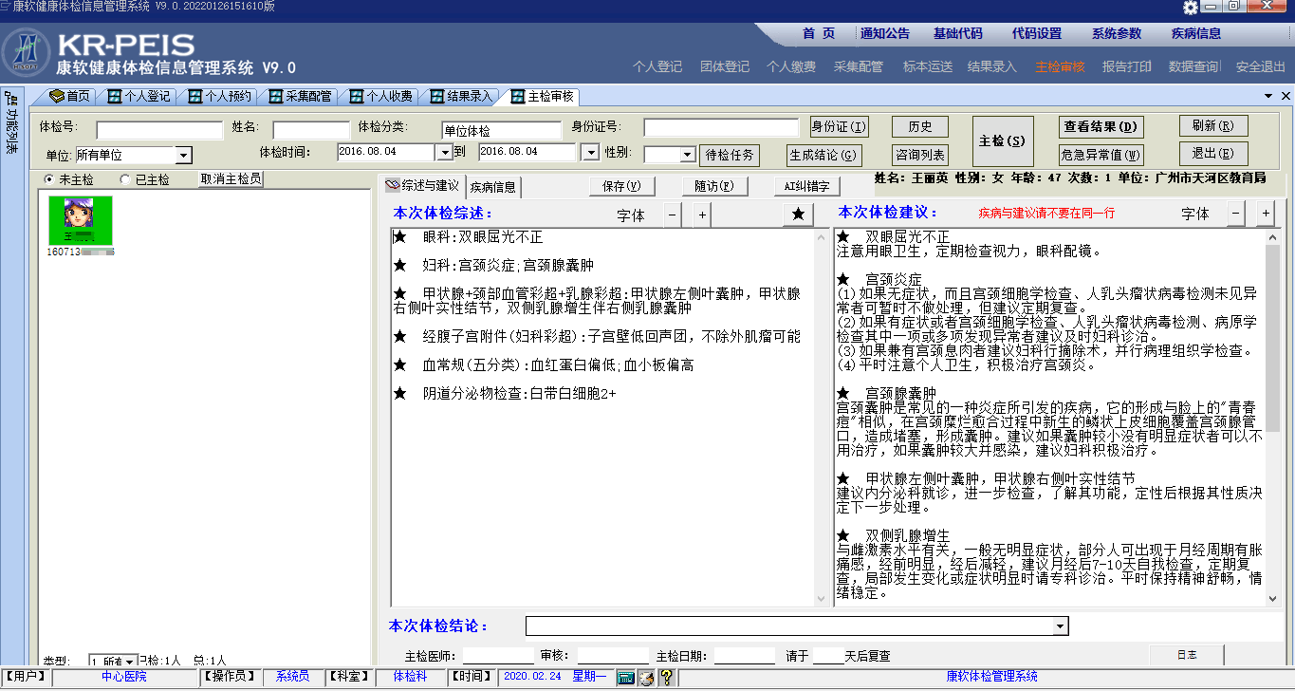
Task: Click the settings gear icon in title bar
Action: tap(1191, 8)
